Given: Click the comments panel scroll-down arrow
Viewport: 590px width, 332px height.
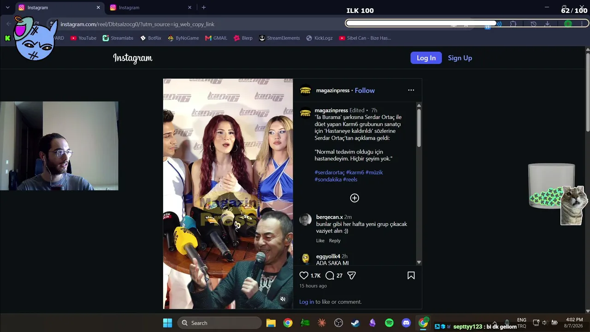Looking at the screenshot, I should (419, 262).
